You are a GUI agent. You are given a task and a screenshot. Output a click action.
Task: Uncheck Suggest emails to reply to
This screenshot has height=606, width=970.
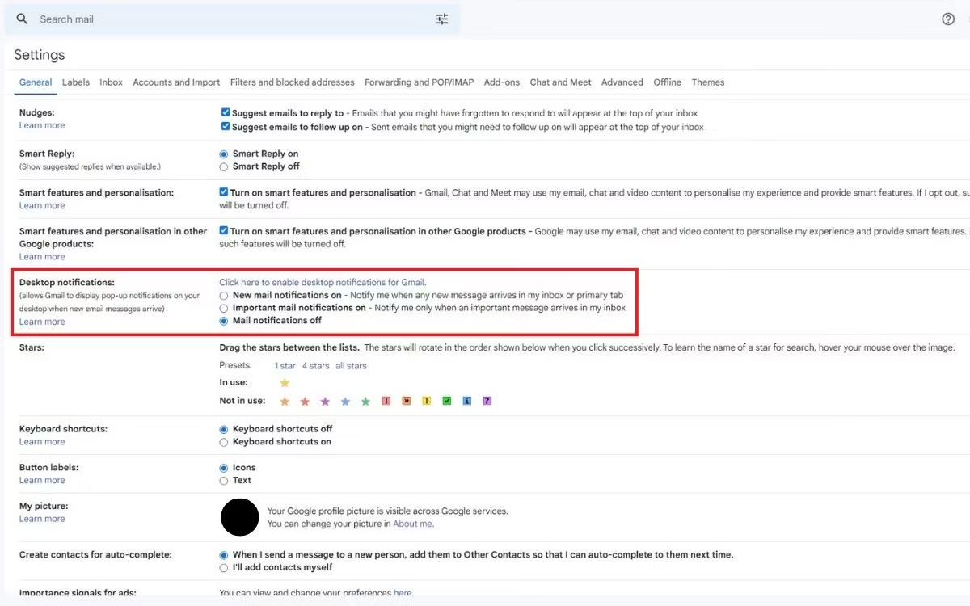pos(226,114)
